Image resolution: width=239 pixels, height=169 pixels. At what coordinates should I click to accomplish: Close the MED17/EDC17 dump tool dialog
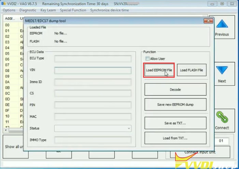[x=208, y=21]
